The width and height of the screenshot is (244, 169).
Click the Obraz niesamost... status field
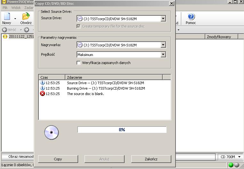pos(18,157)
